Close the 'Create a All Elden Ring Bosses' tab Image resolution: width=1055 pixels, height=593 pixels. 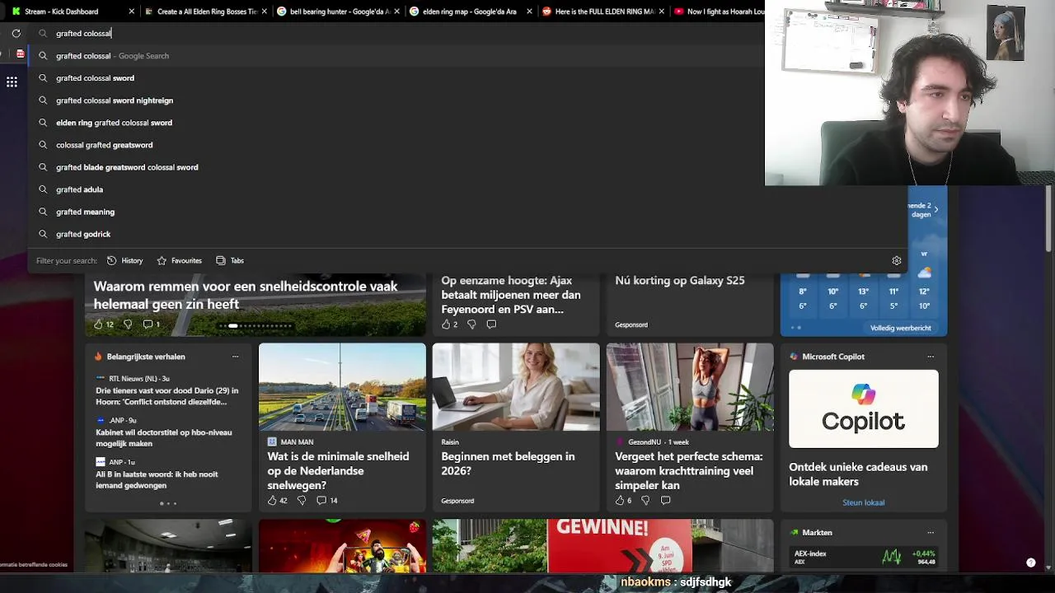264,12
